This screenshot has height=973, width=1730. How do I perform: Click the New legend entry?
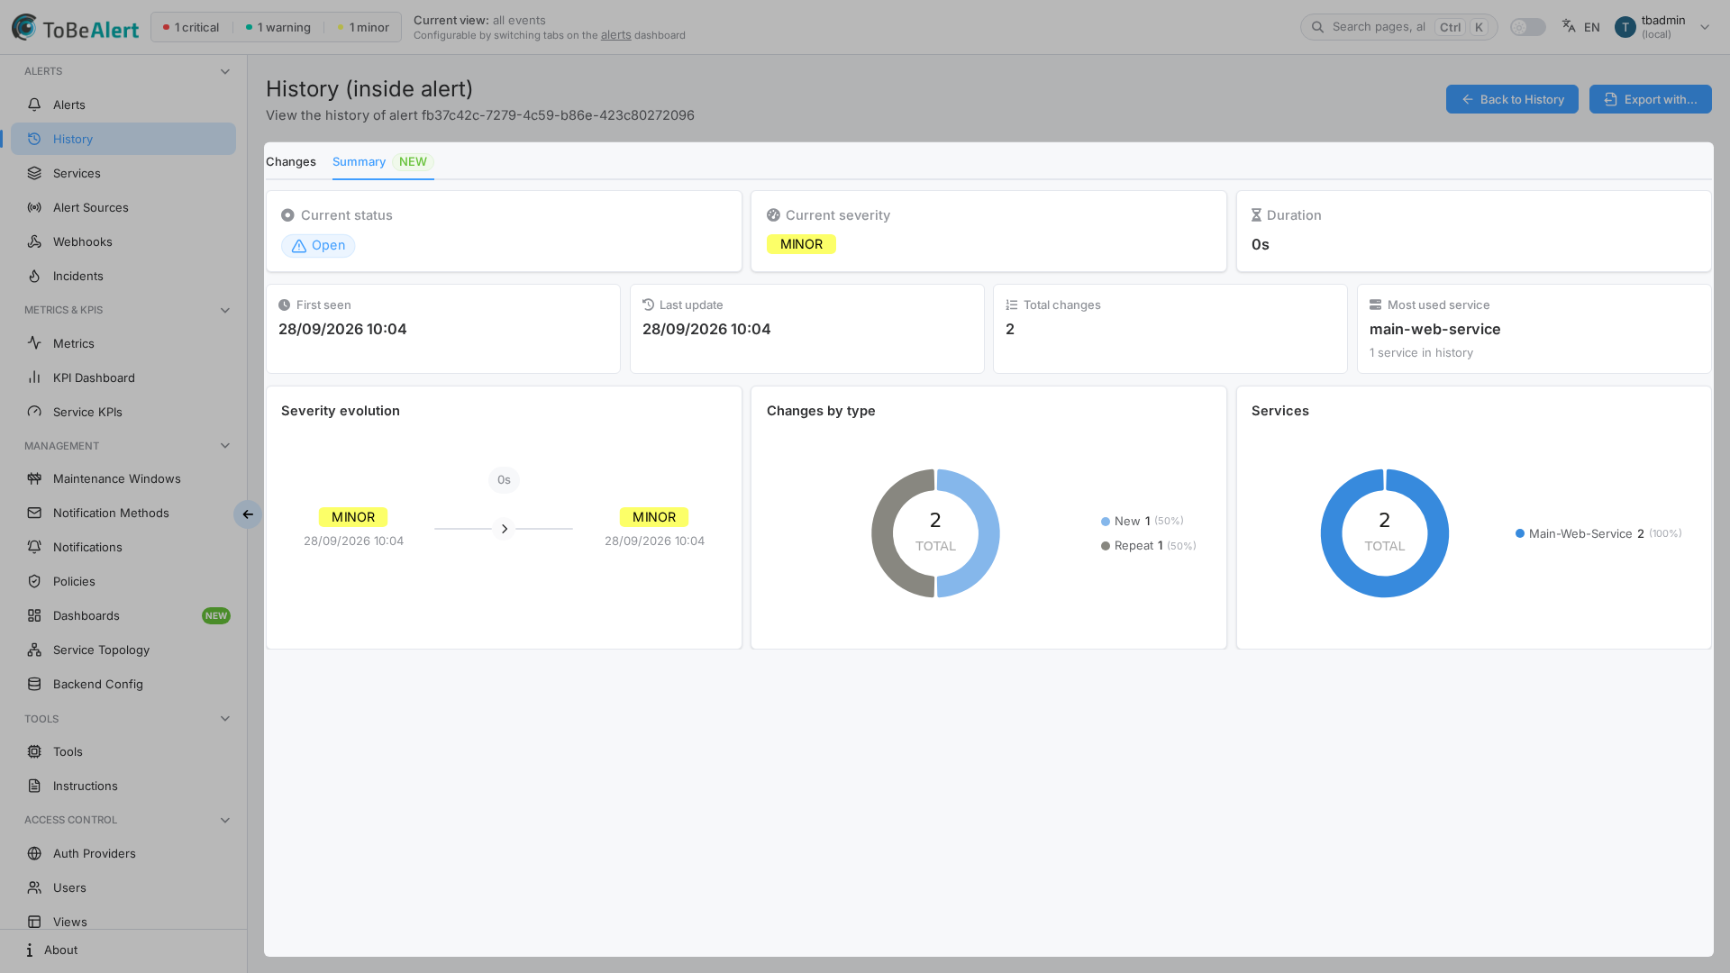[x=1142, y=521]
